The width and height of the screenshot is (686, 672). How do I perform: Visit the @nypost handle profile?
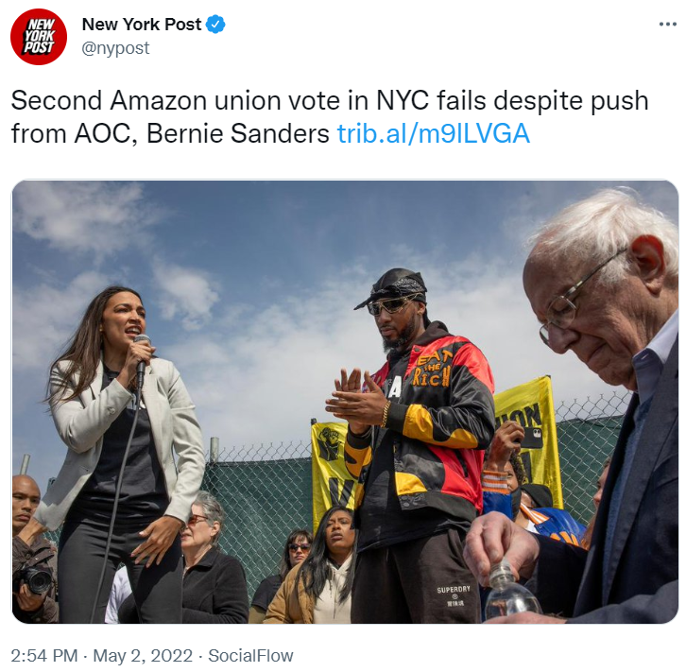[x=115, y=48]
